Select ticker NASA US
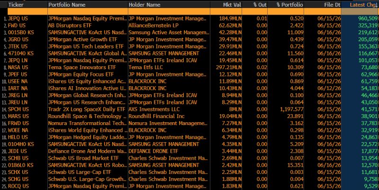The image size is (379, 190). [18, 67]
